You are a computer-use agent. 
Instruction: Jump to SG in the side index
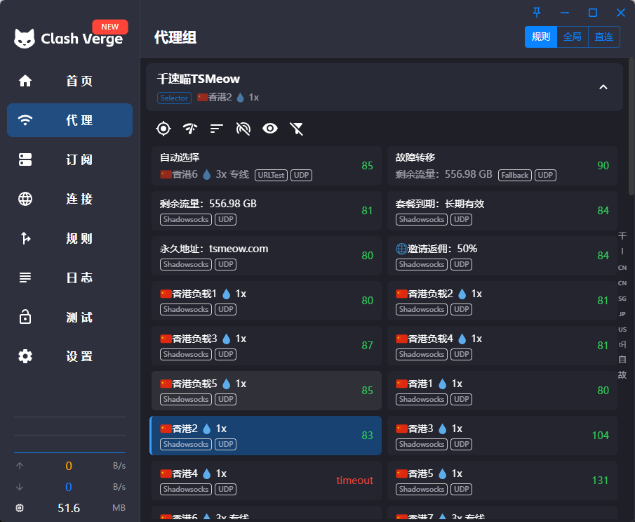[x=622, y=299]
